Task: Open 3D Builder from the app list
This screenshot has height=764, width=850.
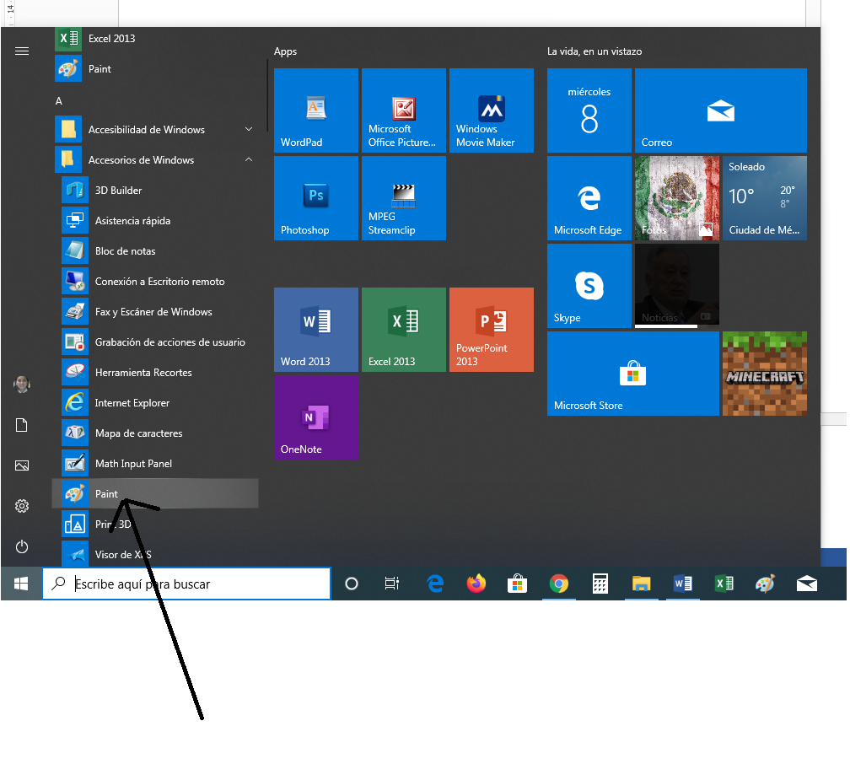Action: [155, 191]
